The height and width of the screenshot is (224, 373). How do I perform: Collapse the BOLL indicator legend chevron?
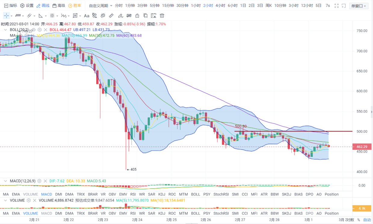click(5, 30)
